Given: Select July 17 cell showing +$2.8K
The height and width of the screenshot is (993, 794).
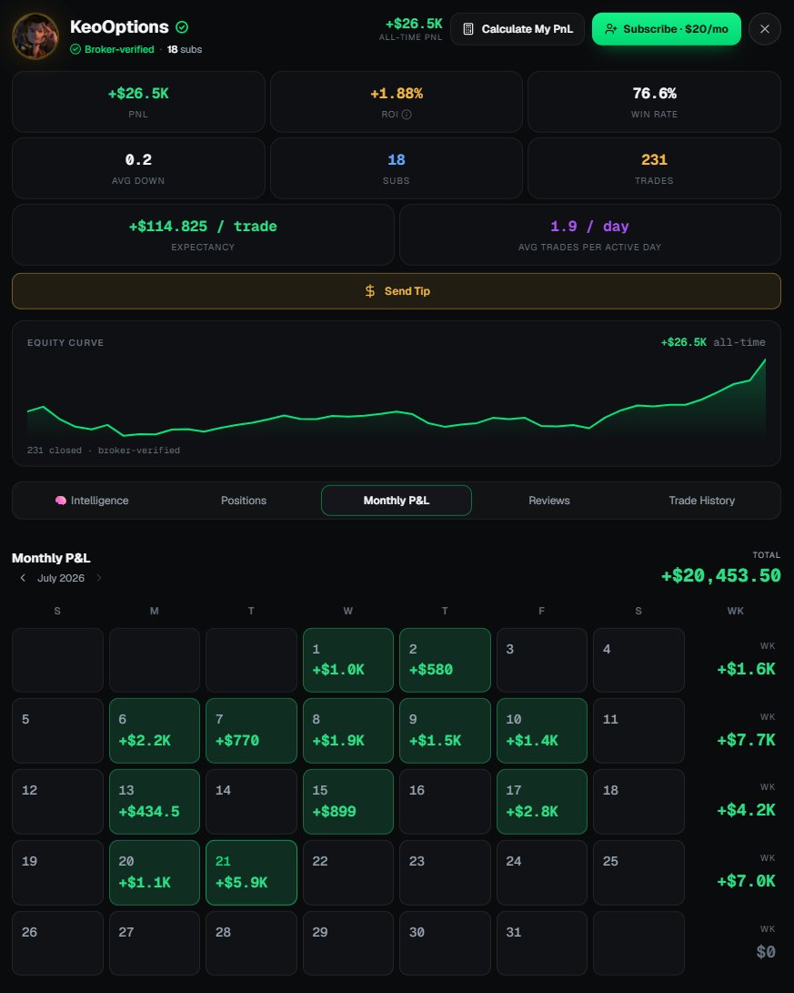Looking at the screenshot, I should [541, 802].
